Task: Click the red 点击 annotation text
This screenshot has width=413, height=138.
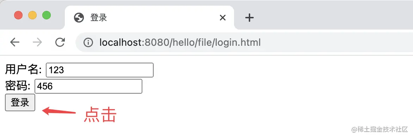Action: tap(100, 114)
